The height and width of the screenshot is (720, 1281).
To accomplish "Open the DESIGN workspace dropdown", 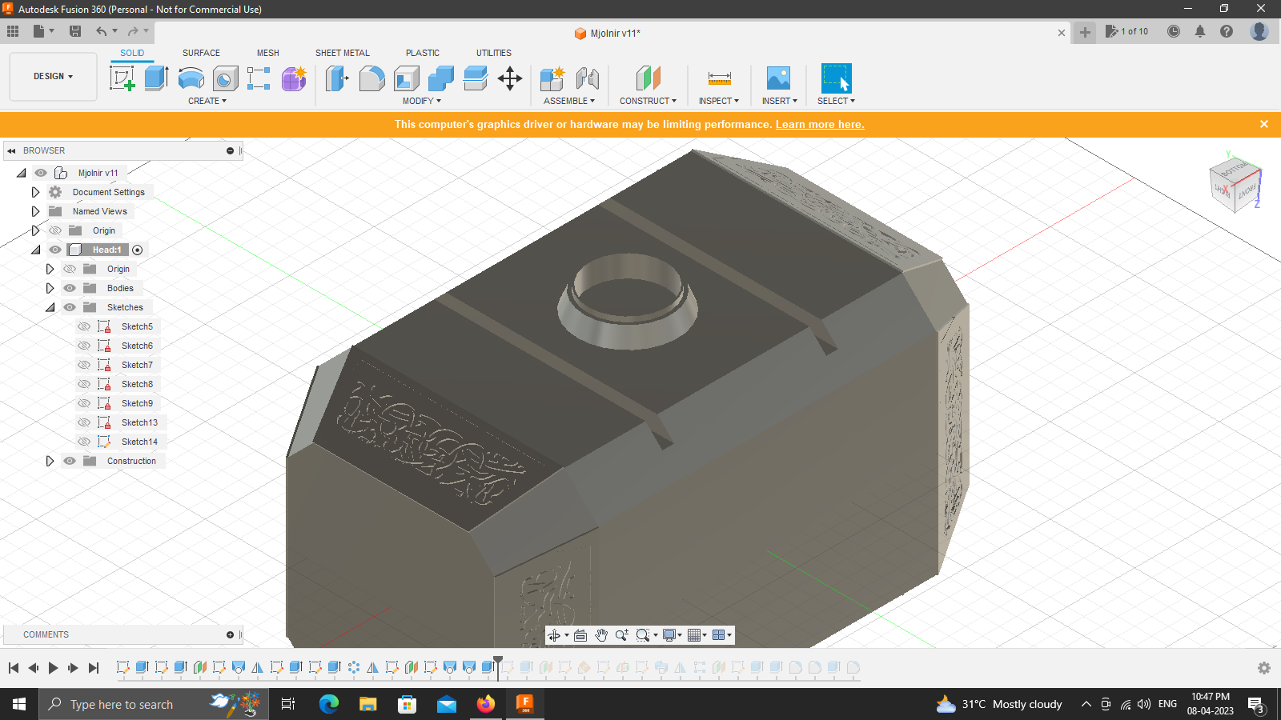I will click(53, 77).
